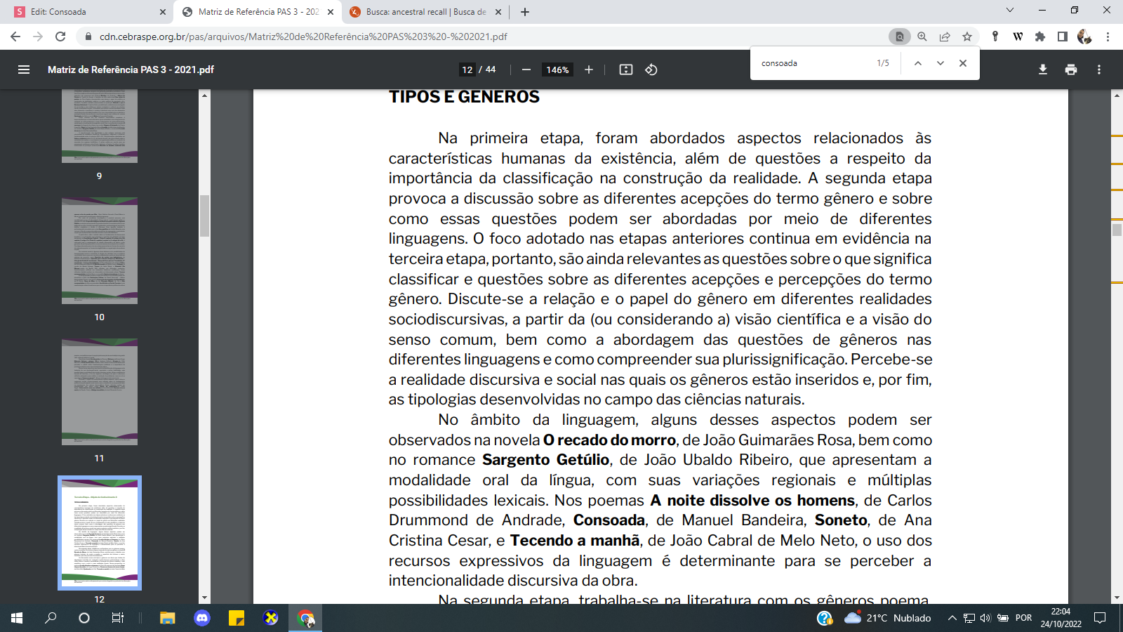The width and height of the screenshot is (1123, 632).
Task: Click the bold word Consoada in text
Action: tap(609, 520)
